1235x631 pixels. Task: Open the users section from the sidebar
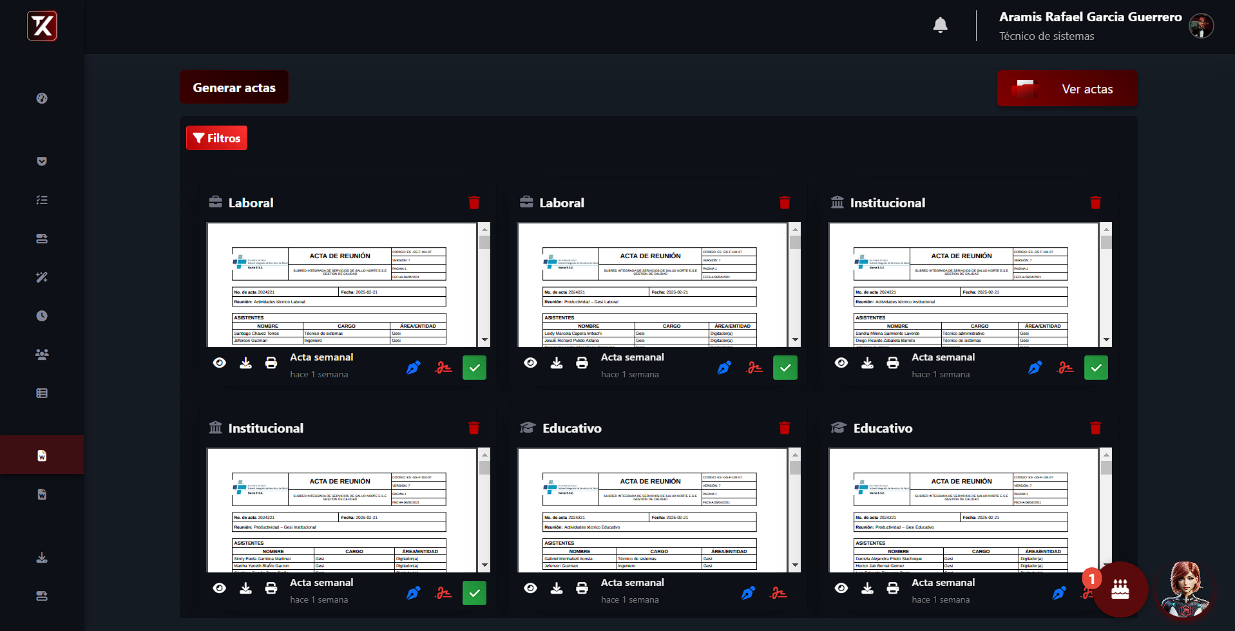pos(41,354)
